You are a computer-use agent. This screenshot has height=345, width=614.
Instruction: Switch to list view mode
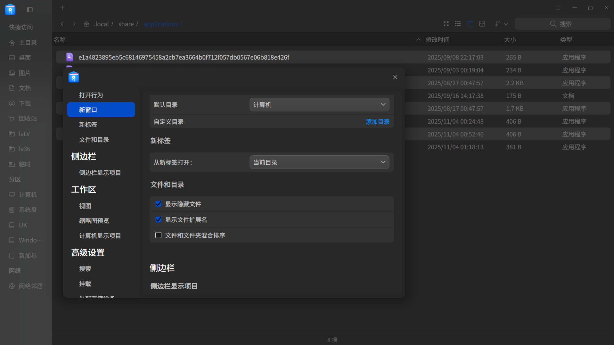[458, 24]
